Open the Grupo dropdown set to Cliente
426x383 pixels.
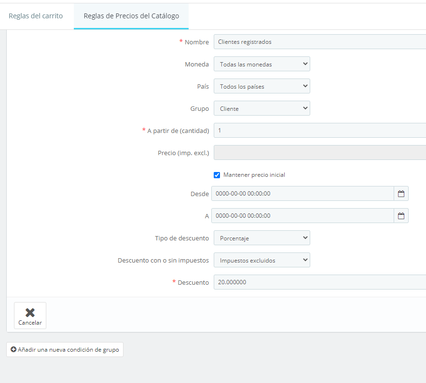pos(261,108)
